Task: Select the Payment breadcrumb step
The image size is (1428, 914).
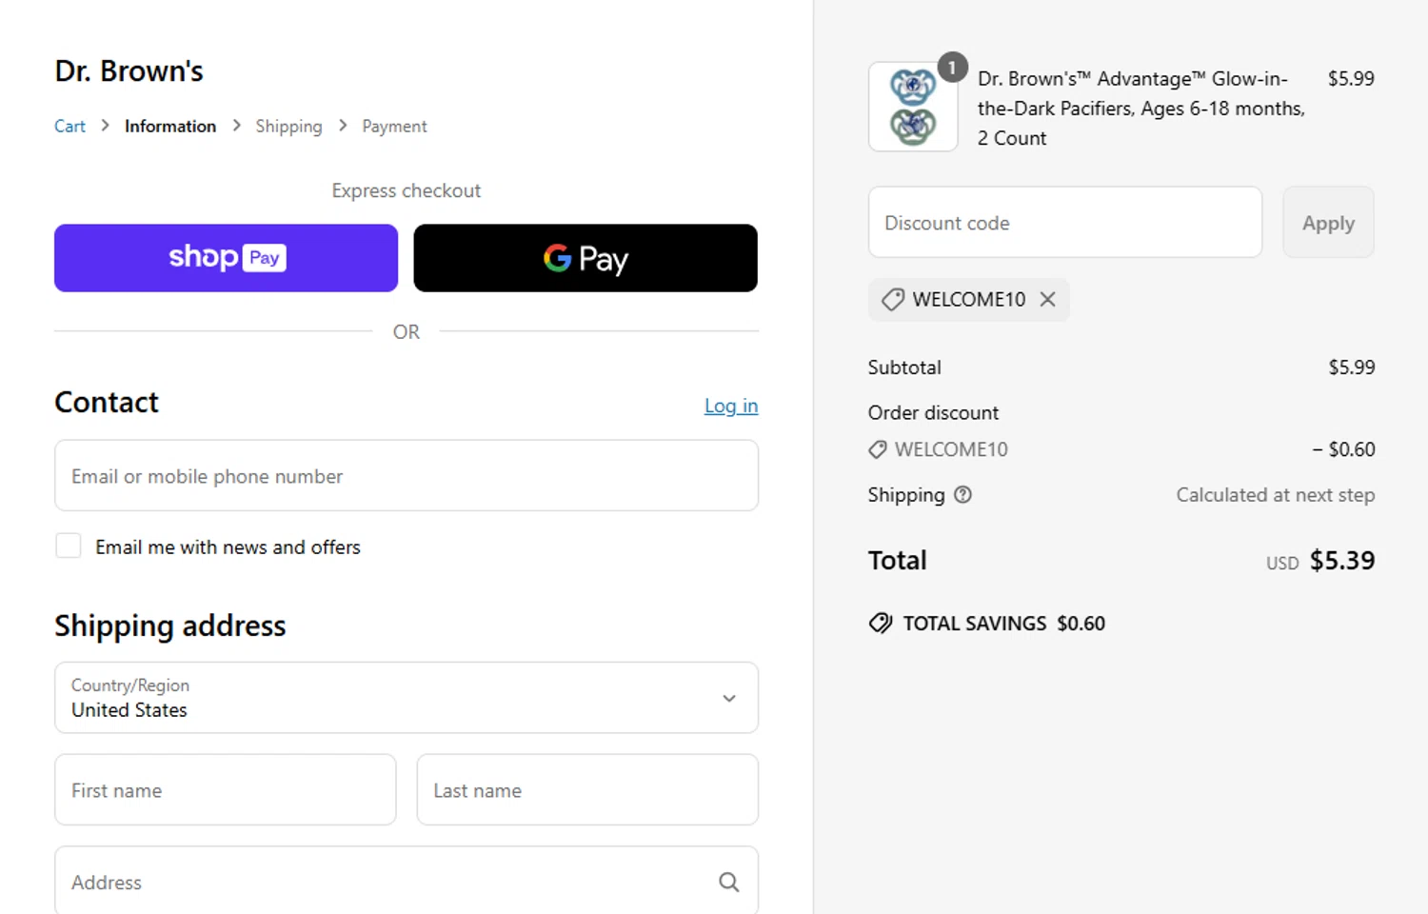Action: pos(394,126)
